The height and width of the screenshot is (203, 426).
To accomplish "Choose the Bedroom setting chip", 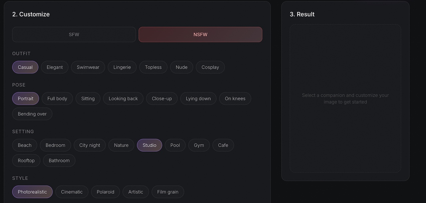I will coord(55,145).
